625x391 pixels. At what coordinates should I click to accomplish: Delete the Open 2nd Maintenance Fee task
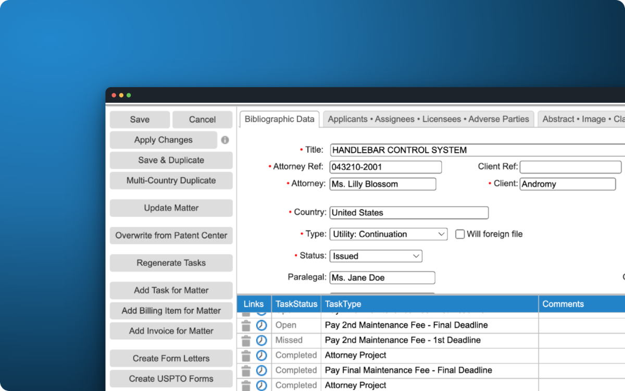pos(246,325)
